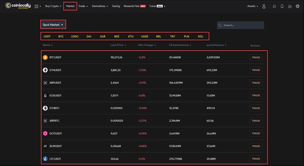The width and height of the screenshot is (304, 166).
Task: Toggle light theme with sun icon
Action: (274, 6)
